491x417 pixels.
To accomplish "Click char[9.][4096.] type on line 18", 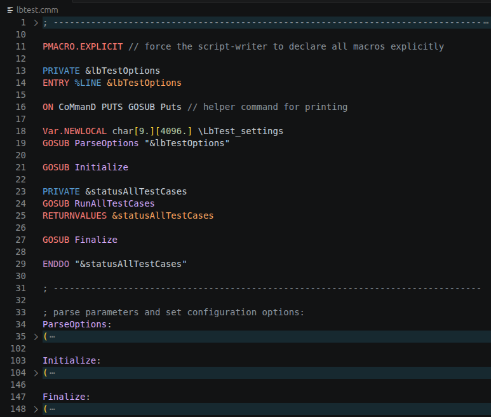I will pos(152,132).
